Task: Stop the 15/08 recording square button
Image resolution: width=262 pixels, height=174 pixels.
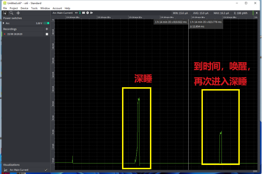Action: coord(47,34)
